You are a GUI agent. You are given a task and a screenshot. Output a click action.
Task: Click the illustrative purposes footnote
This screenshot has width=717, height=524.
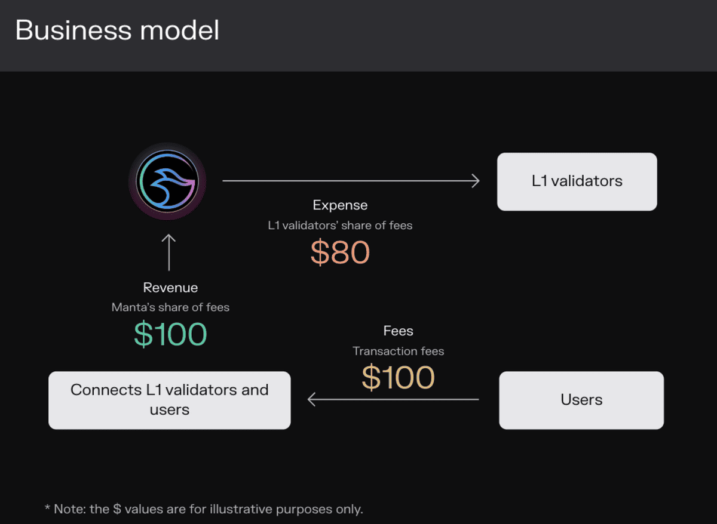pyautogui.click(x=204, y=509)
